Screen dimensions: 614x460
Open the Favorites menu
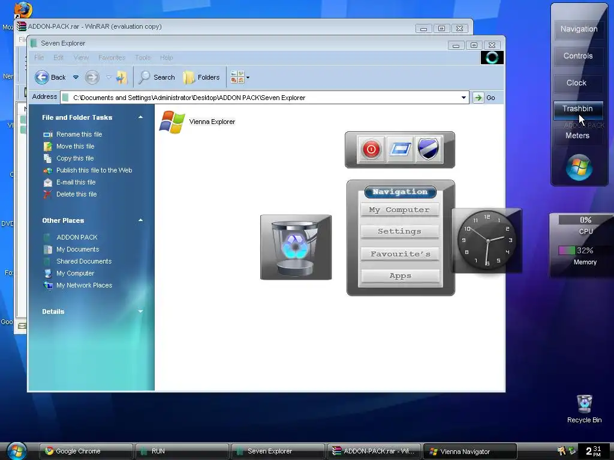pyautogui.click(x=112, y=57)
